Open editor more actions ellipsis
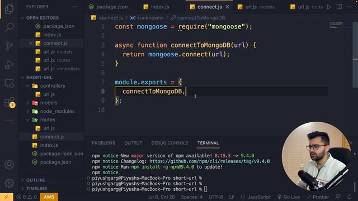Screen dimensions: 358x201 (x=349, y=7)
